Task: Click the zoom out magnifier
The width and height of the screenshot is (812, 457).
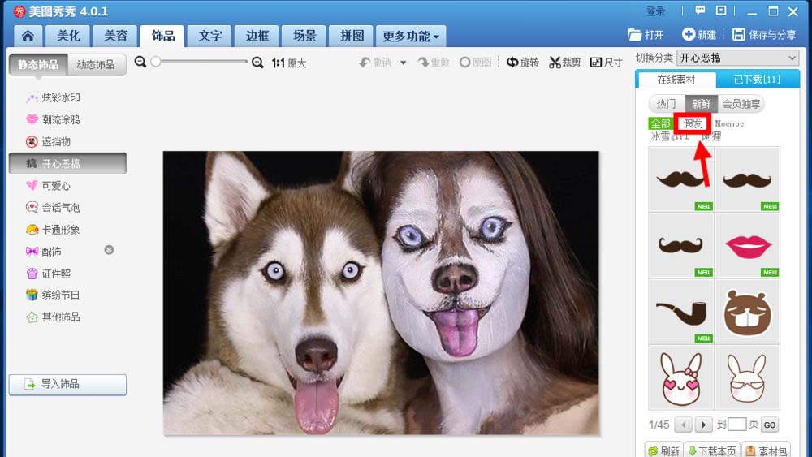Action: [x=140, y=63]
